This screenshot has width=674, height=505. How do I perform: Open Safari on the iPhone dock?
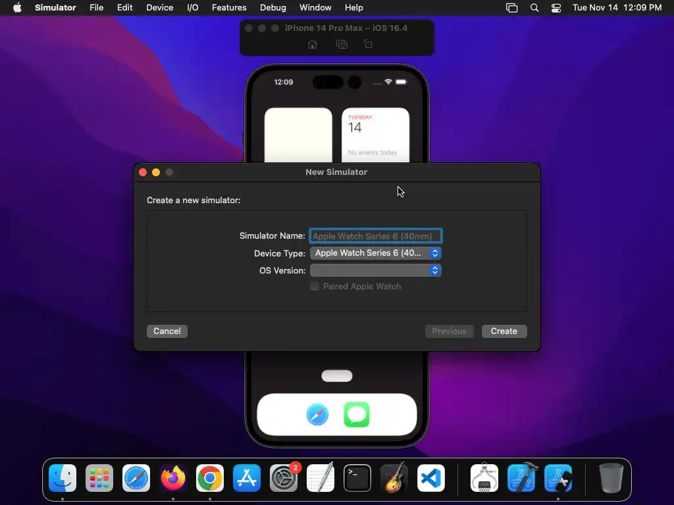pos(317,414)
